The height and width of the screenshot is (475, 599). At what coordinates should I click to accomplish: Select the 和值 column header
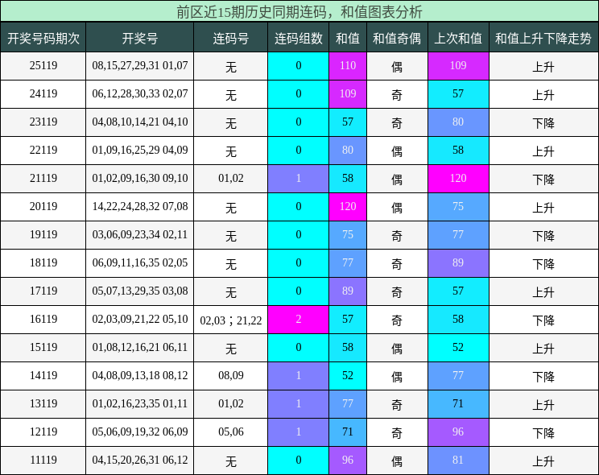(348, 38)
